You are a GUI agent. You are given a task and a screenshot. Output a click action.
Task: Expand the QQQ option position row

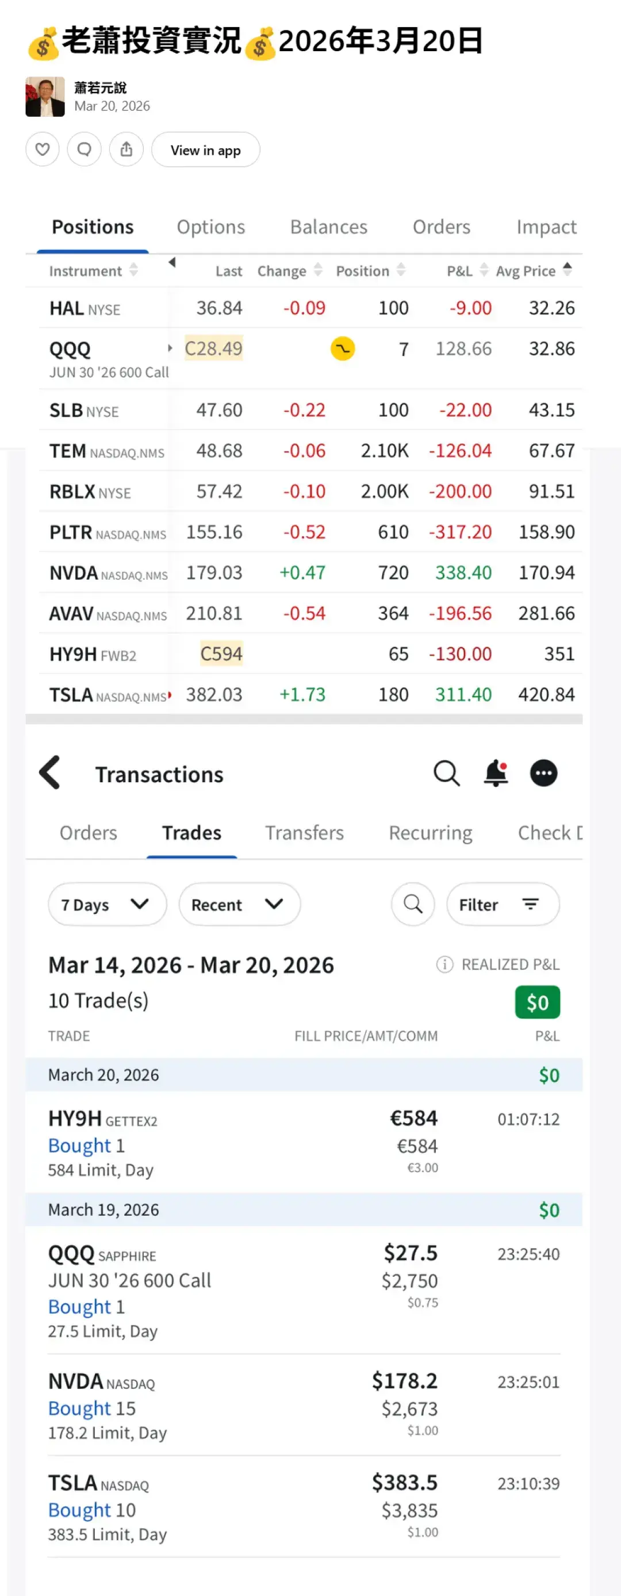tap(170, 348)
